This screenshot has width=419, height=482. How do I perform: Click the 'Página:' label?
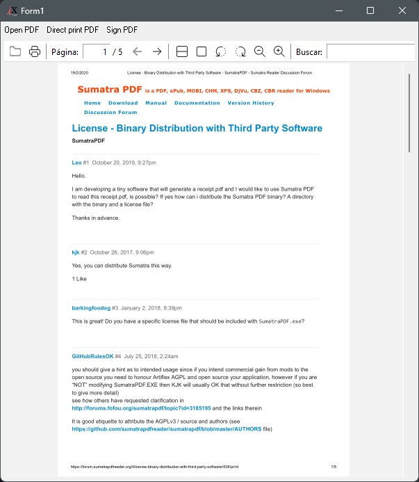point(65,52)
